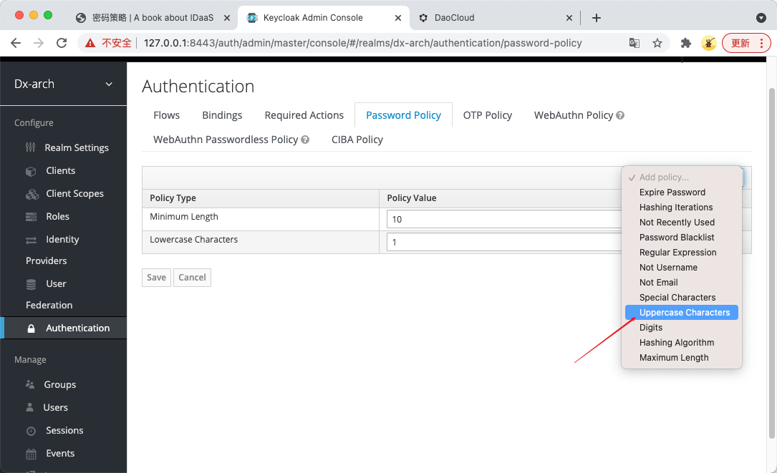This screenshot has width=777, height=473.
Task: Choose Regular Expression policy
Action: 682,252
